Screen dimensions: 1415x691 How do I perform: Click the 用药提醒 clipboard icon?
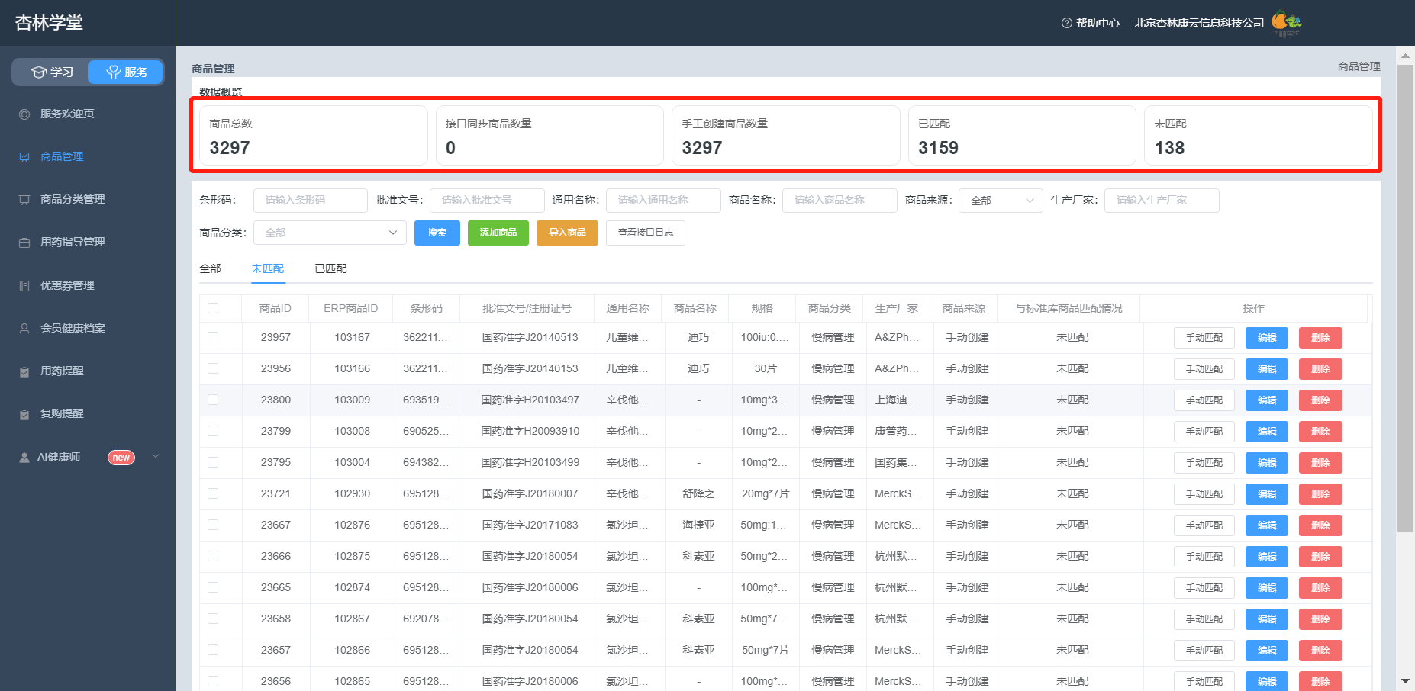[24, 371]
